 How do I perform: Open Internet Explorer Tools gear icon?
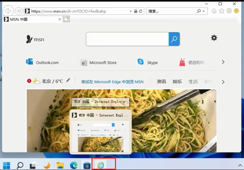pyautogui.click(x=229, y=11)
